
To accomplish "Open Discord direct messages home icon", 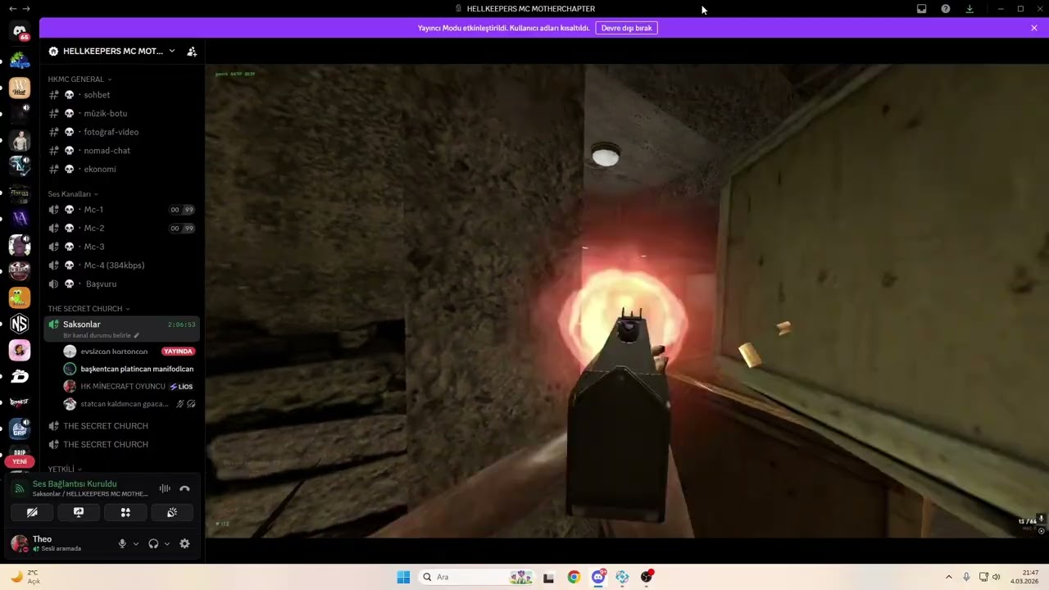I will click(x=20, y=31).
